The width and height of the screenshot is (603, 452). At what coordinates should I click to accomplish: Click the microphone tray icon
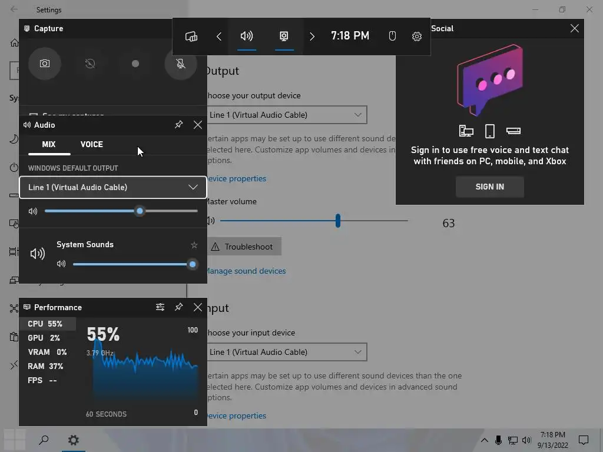pyautogui.click(x=498, y=440)
